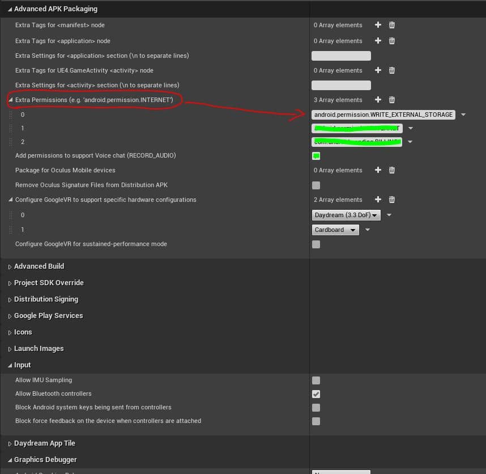Empty the Extra Tags for <application> array

tap(391, 40)
